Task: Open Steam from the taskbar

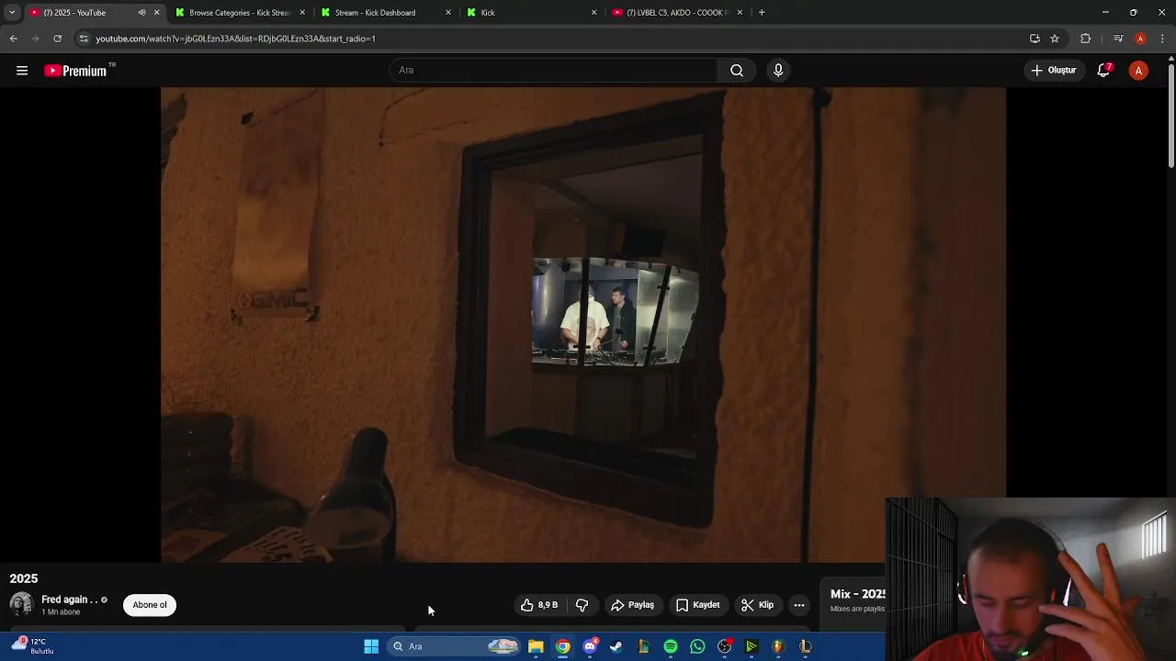Action: [x=616, y=646]
